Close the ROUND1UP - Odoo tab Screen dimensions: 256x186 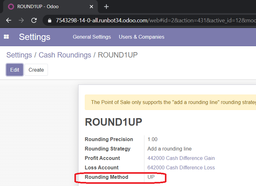[x=91, y=6]
